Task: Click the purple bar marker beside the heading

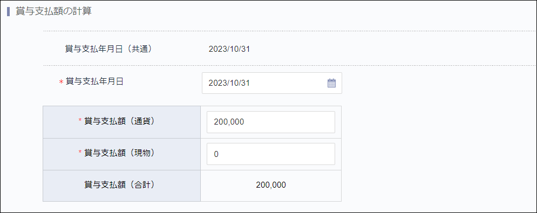Action: coord(8,11)
